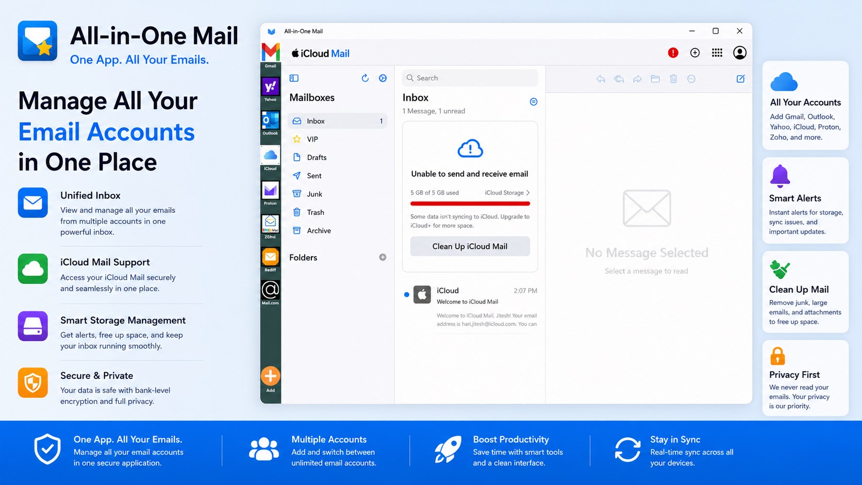Open the Junk mailbox

click(x=337, y=194)
